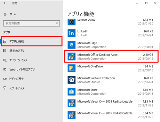Click the アプリと機能 page heading
This screenshot has height=122, width=160.
[x=81, y=14]
